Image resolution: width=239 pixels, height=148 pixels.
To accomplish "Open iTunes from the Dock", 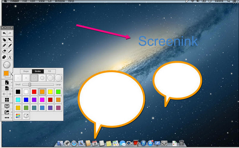I will (143, 143).
